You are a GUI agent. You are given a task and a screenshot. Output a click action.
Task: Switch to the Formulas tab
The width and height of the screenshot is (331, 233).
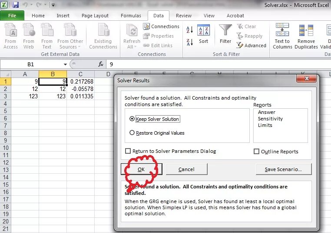coord(131,16)
